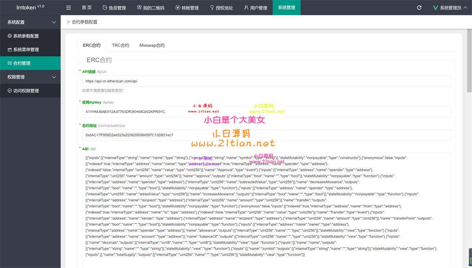472x268 pixels.
Task: Click the icon beside 合约管理
Action: pyautogui.click(x=10, y=63)
